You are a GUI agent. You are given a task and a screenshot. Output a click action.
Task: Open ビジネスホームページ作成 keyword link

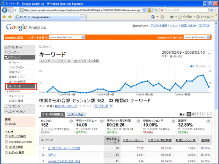pos(64,148)
